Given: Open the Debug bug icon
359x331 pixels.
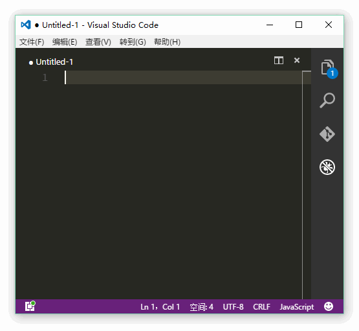Looking at the screenshot, I should [x=327, y=167].
